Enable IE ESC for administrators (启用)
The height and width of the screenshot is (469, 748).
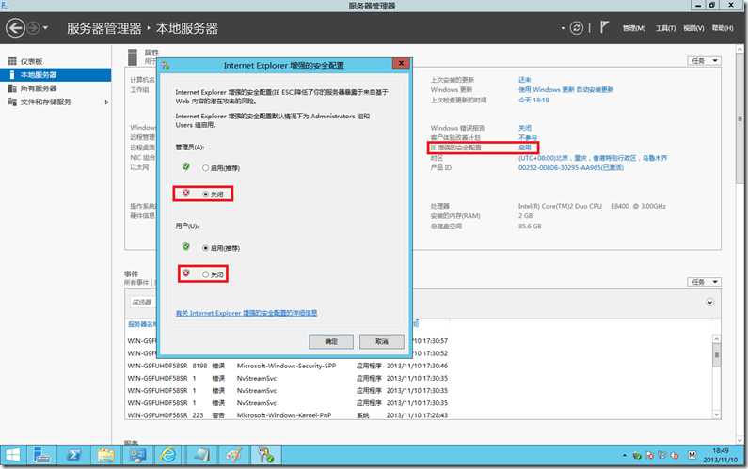point(221,168)
